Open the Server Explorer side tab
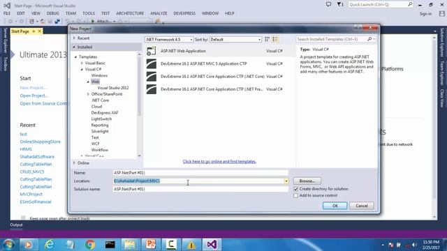 (5, 40)
